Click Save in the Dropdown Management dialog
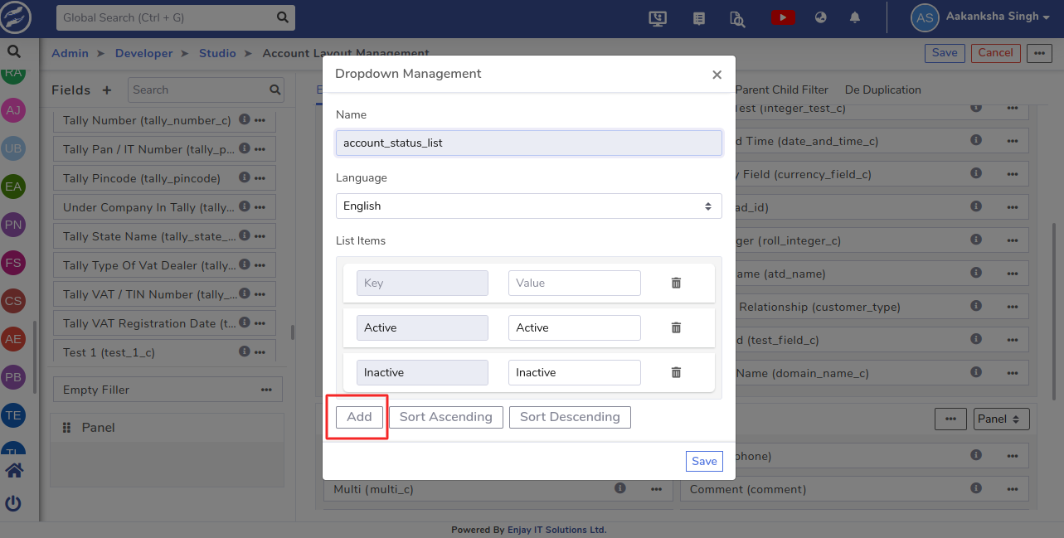The width and height of the screenshot is (1064, 538). click(x=704, y=461)
